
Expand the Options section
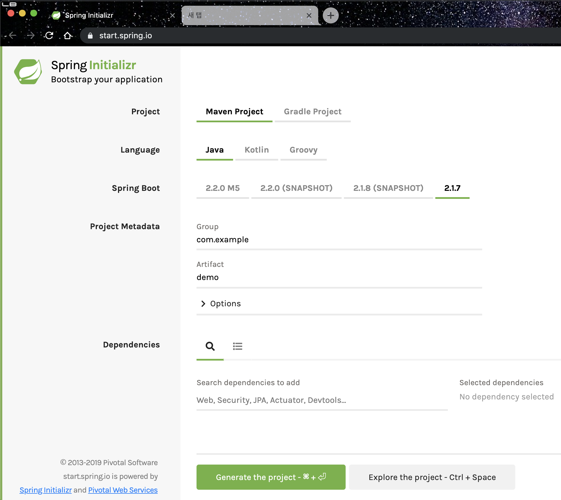221,303
